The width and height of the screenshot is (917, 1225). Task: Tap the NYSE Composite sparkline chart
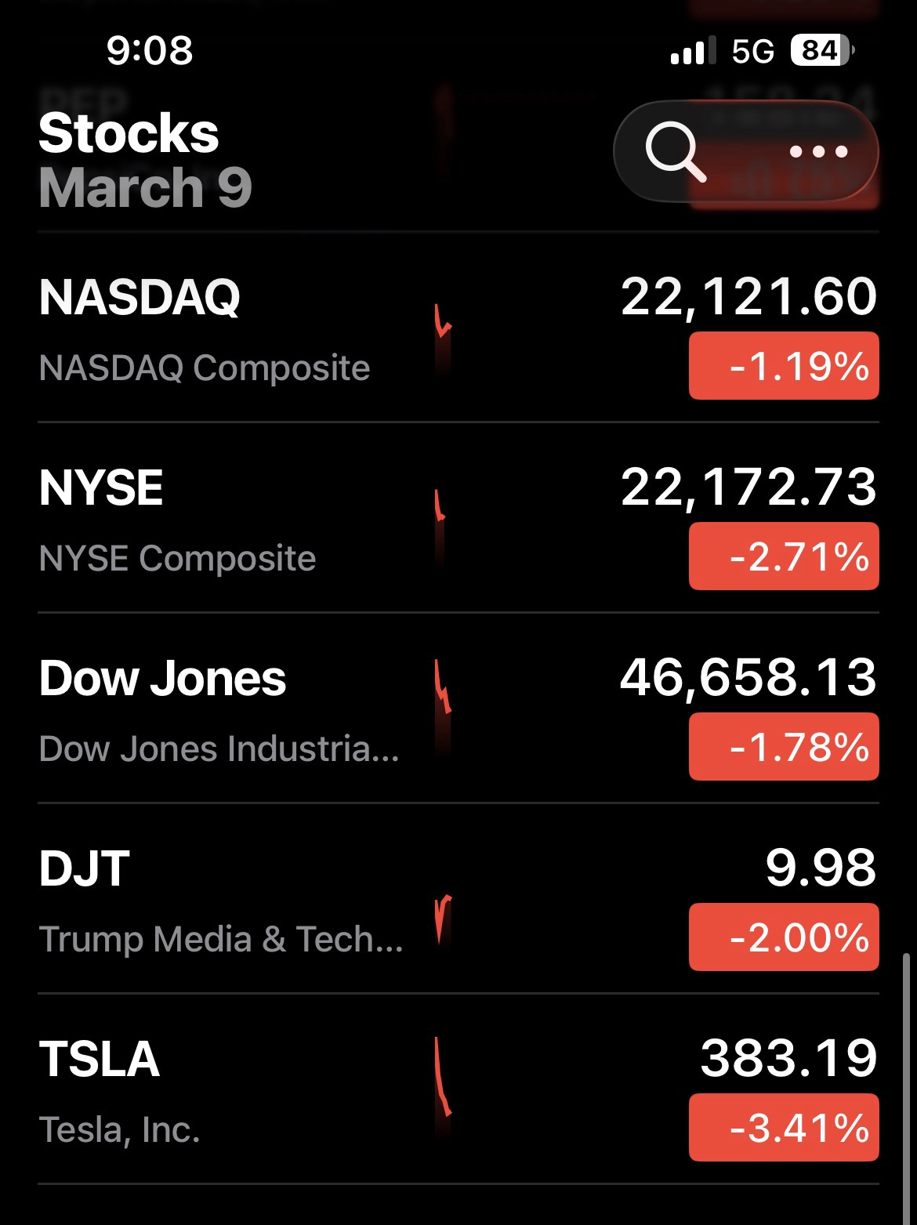tap(440, 521)
